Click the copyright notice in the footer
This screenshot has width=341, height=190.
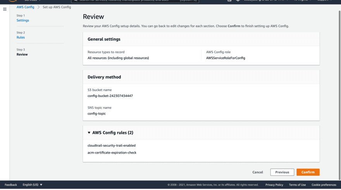pyautogui.click(x=213, y=185)
